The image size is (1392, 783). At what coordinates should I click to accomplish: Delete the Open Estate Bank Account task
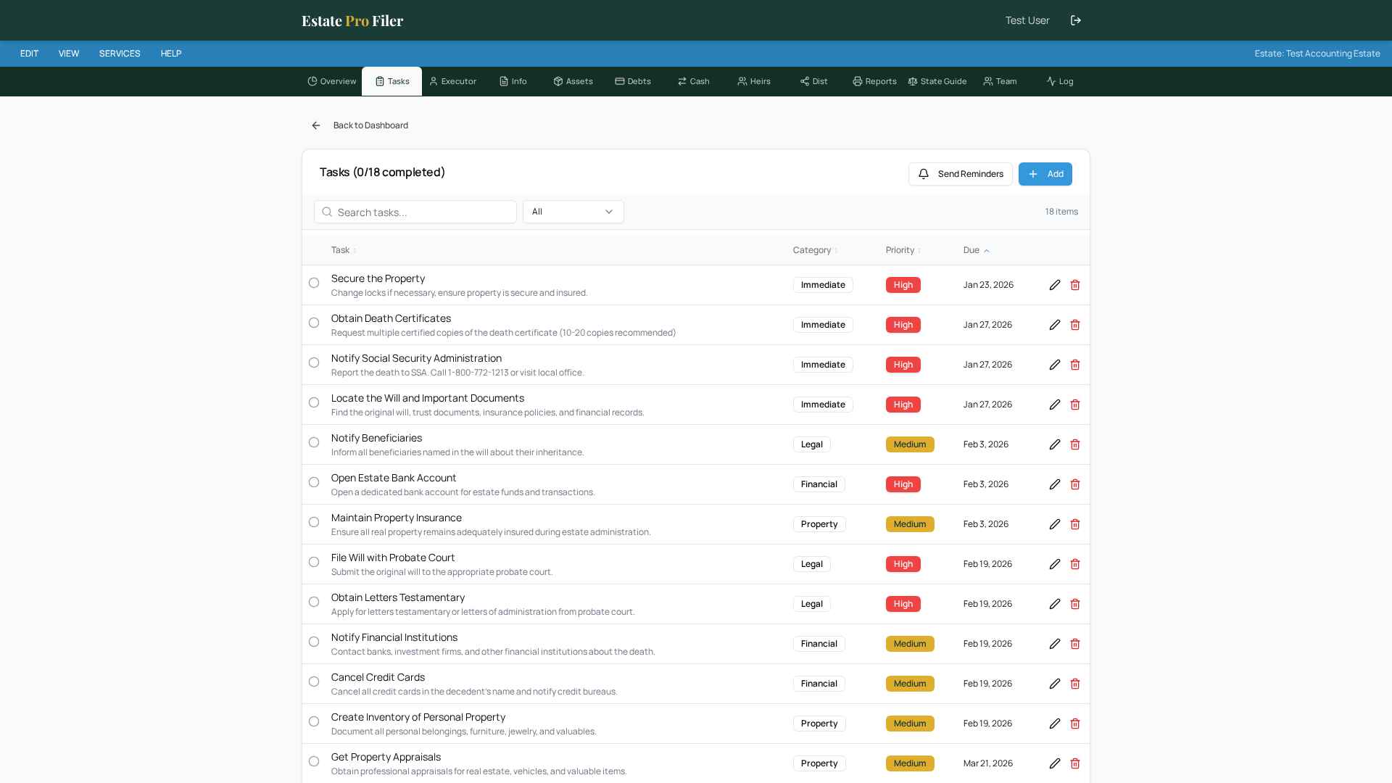[1075, 484]
